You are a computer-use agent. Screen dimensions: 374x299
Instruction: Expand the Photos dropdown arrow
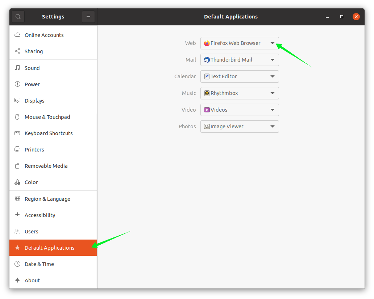pyautogui.click(x=273, y=126)
